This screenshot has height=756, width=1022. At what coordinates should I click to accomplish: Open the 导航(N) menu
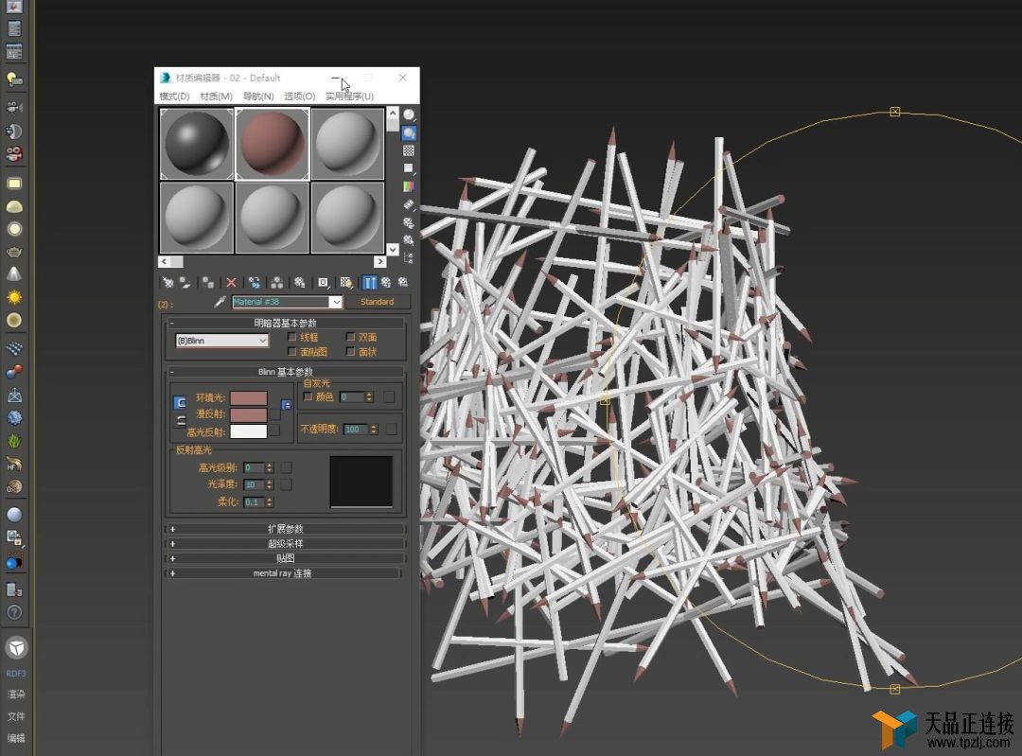(258, 97)
